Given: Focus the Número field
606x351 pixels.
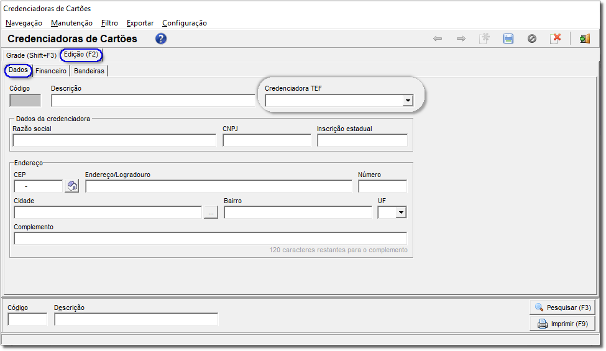Looking at the screenshot, I should 383,186.
